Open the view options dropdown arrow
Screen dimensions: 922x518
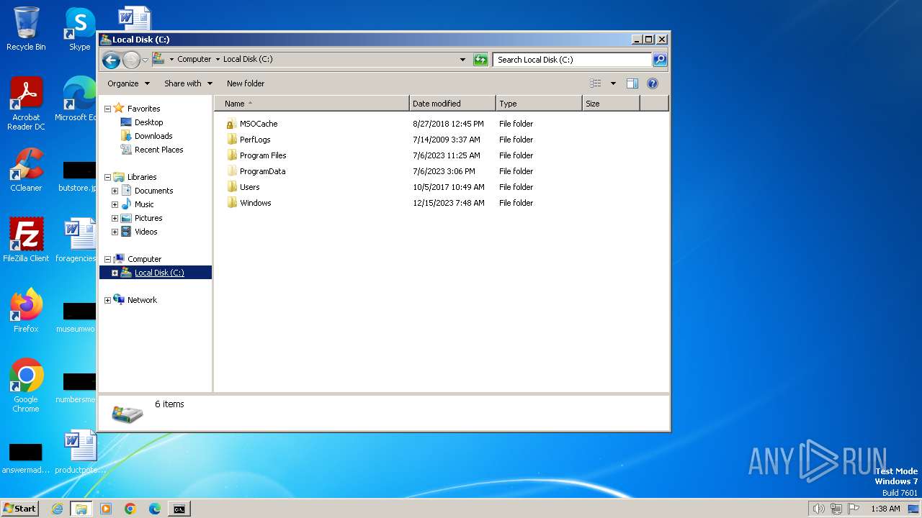[x=613, y=83]
